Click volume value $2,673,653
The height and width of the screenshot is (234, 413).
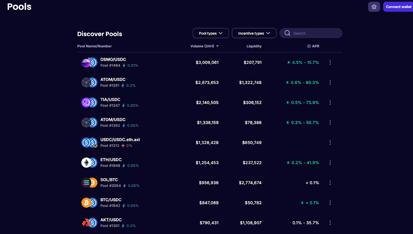(x=207, y=82)
